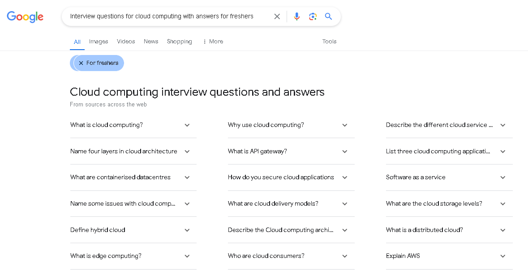Expand 'Name some issues with cloud comp...' chevron
The height and width of the screenshot is (270, 528).
click(187, 204)
